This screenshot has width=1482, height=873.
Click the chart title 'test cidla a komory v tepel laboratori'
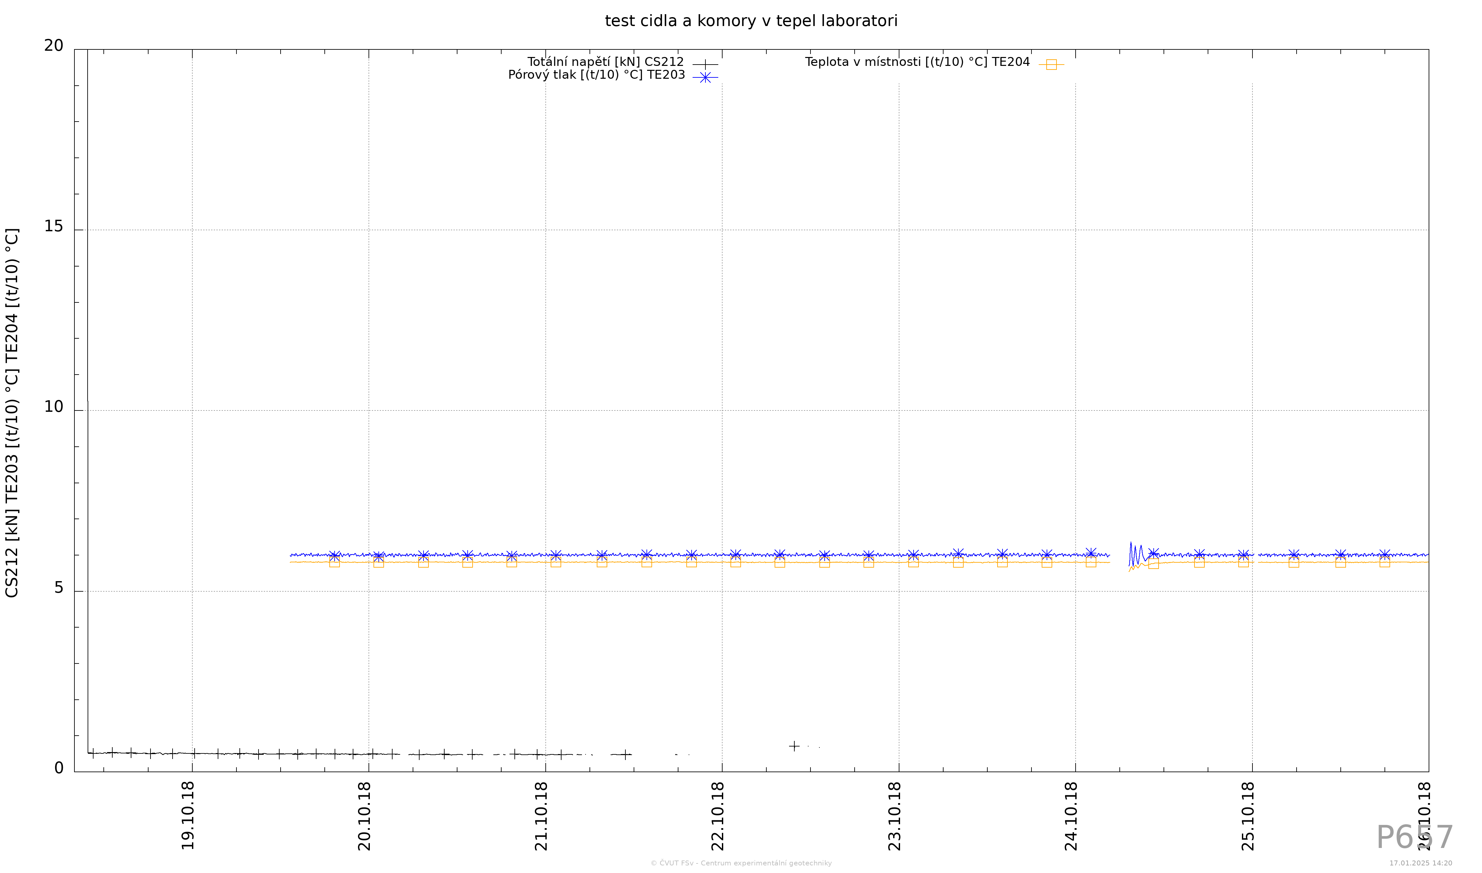751,21
